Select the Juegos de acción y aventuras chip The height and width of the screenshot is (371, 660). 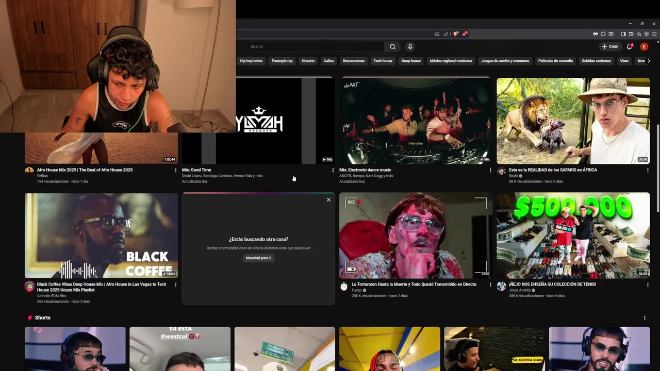[x=505, y=61]
